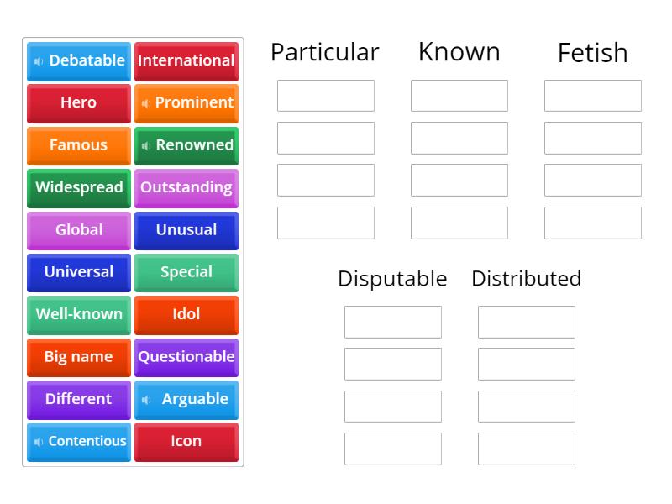Select the Hero word tile
The height and width of the screenshot is (504, 672).
click(x=78, y=103)
